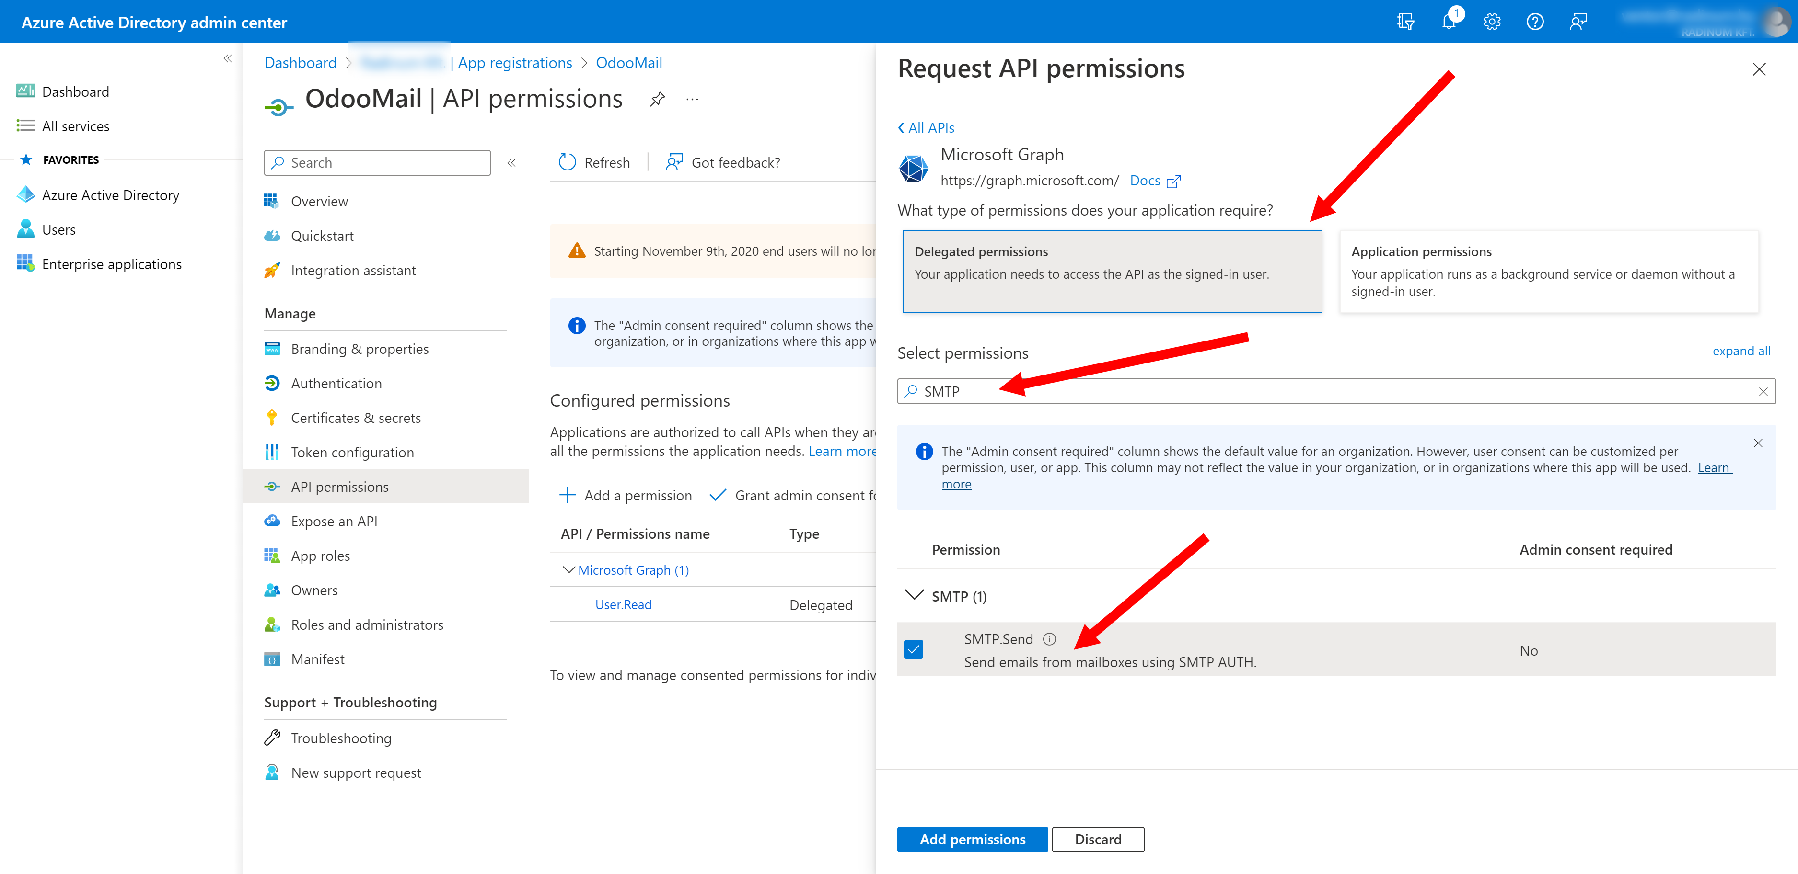1798x874 pixels.
Task: Click Add permissions button
Action: point(972,839)
